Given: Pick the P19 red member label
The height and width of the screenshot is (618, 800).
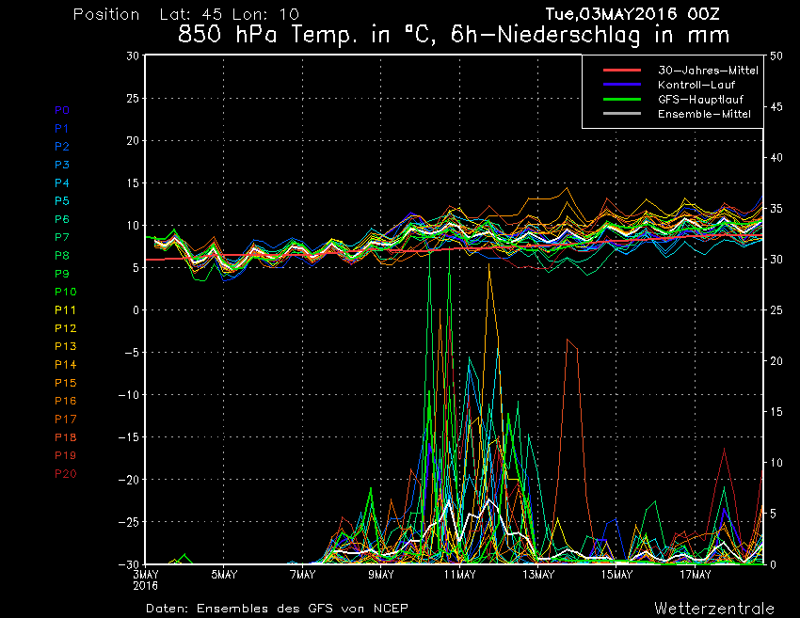Looking at the screenshot, I should click(x=66, y=455).
